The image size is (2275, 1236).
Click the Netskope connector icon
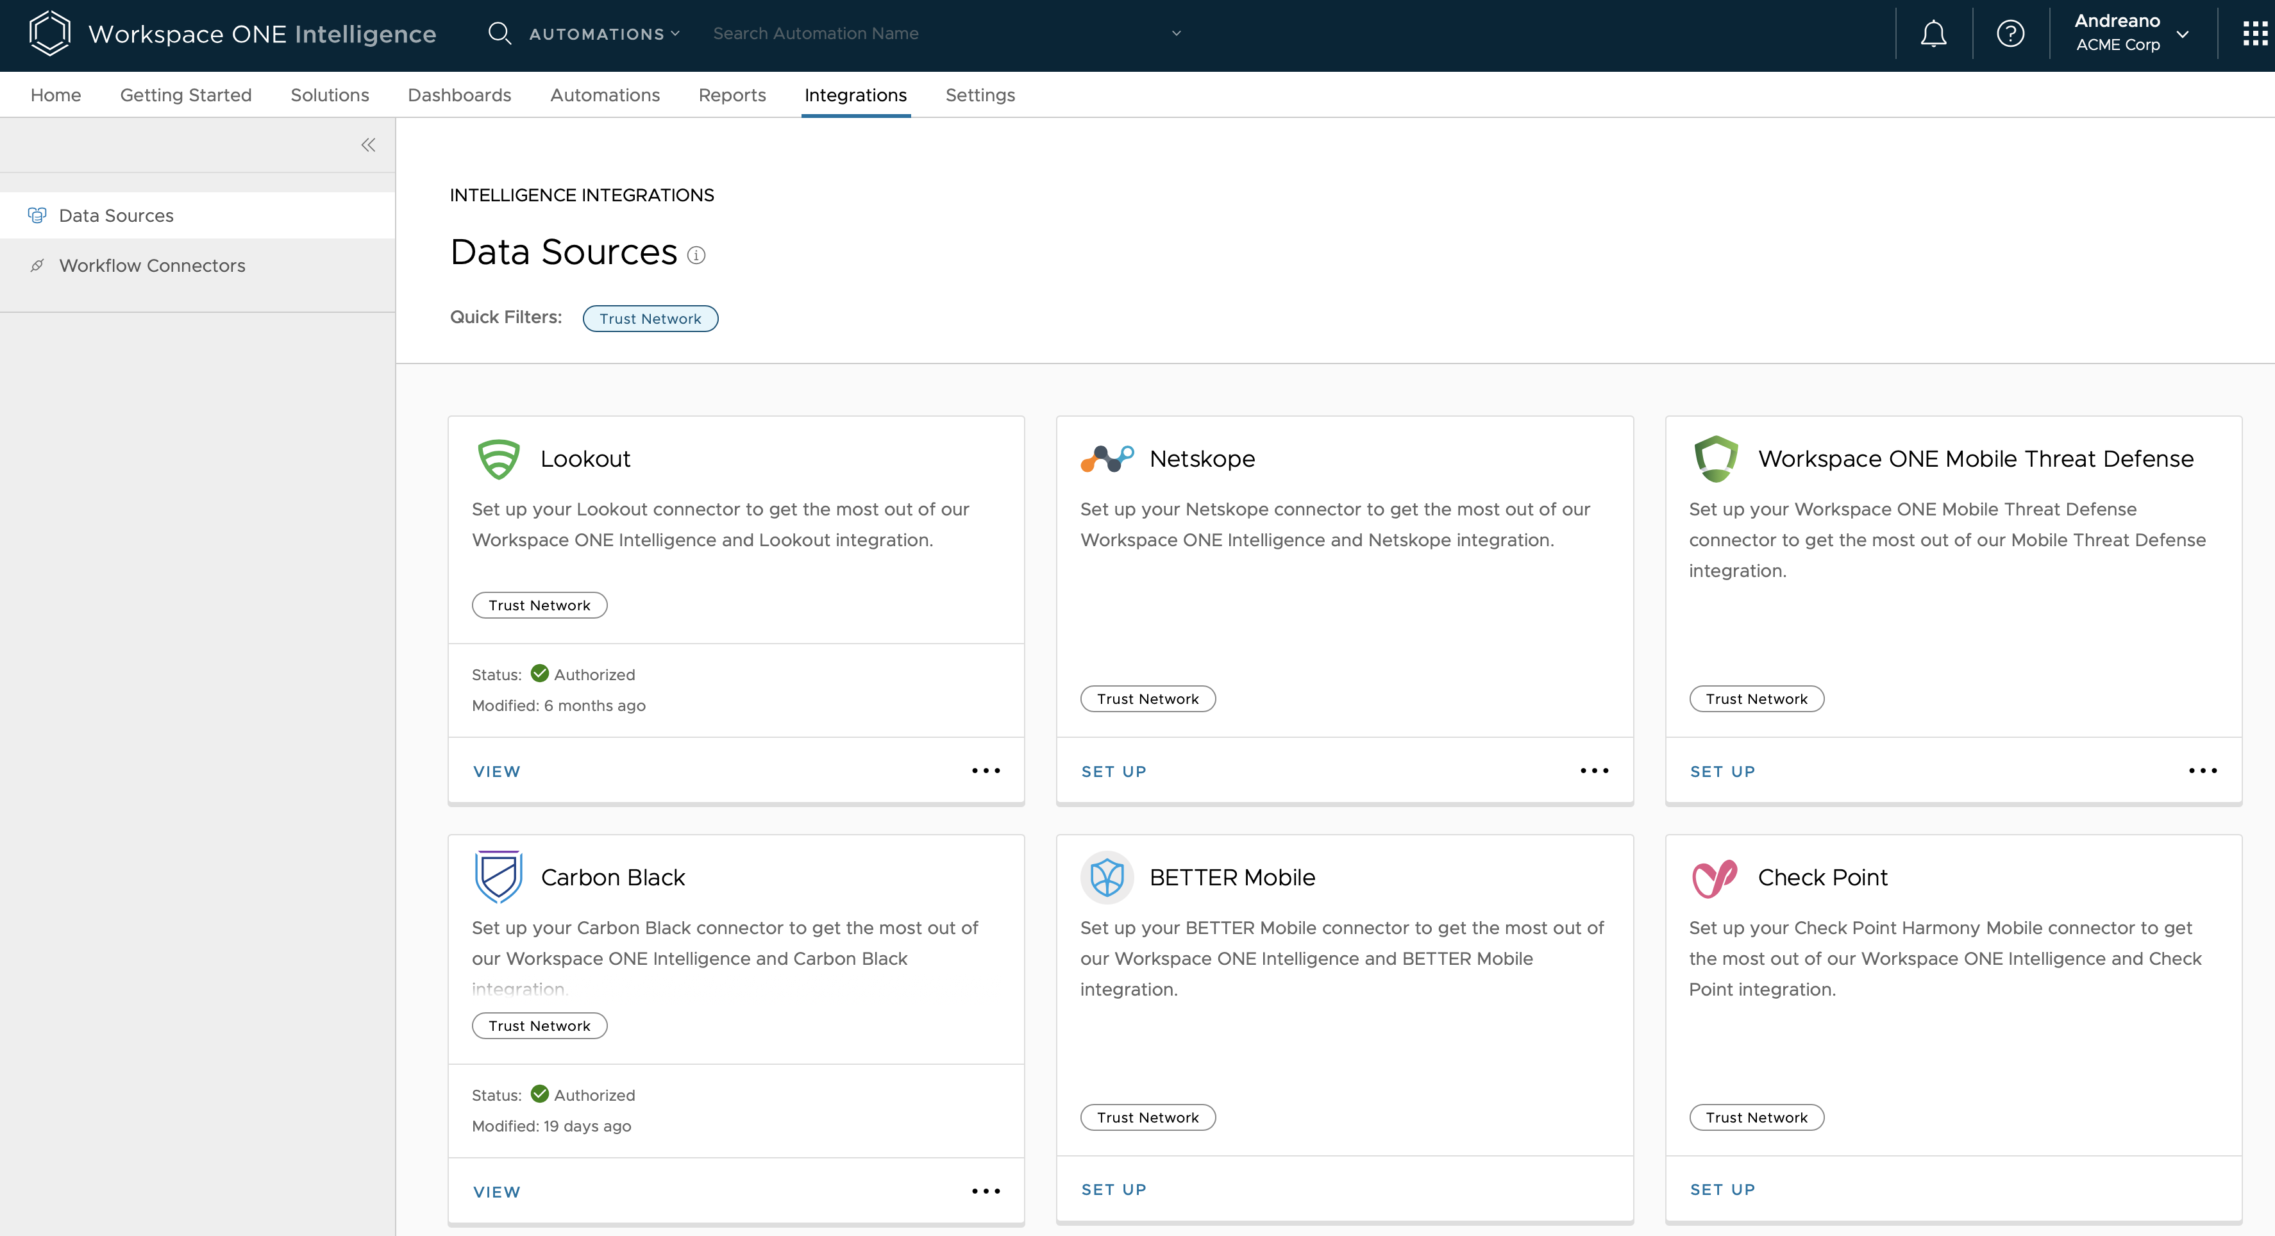1107,458
